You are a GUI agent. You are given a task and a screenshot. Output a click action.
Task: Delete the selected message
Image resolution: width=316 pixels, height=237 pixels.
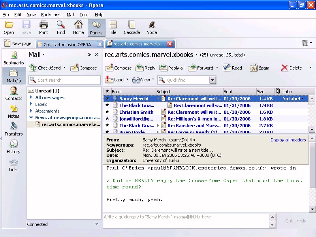click(292, 68)
